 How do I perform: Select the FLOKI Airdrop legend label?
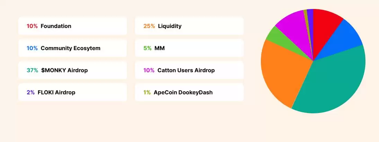point(56,93)
